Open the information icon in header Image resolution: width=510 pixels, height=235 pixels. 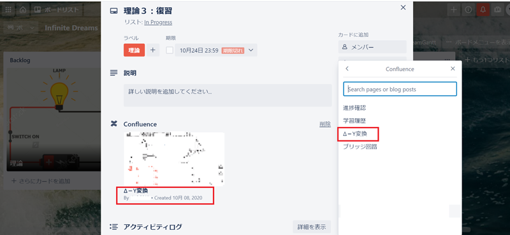click(469, 10)
